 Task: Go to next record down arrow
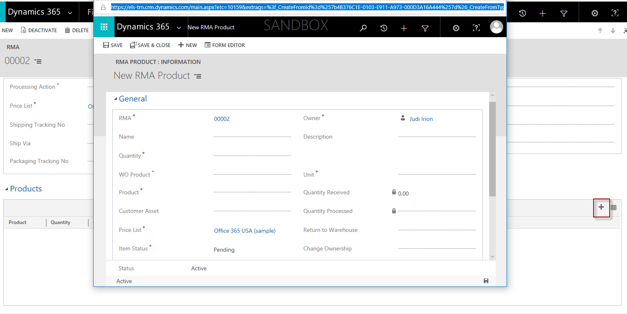613,31
